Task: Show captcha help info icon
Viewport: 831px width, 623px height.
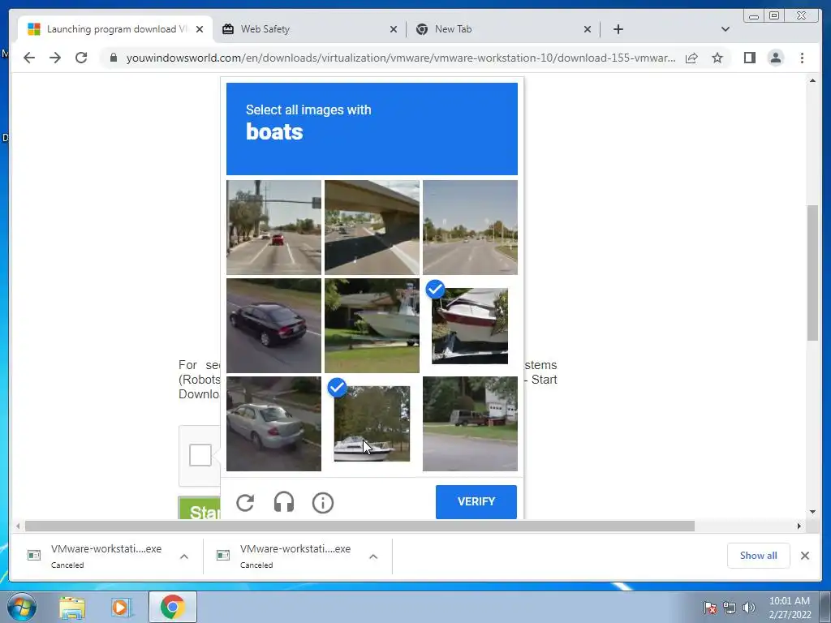Action: point(323,502)
